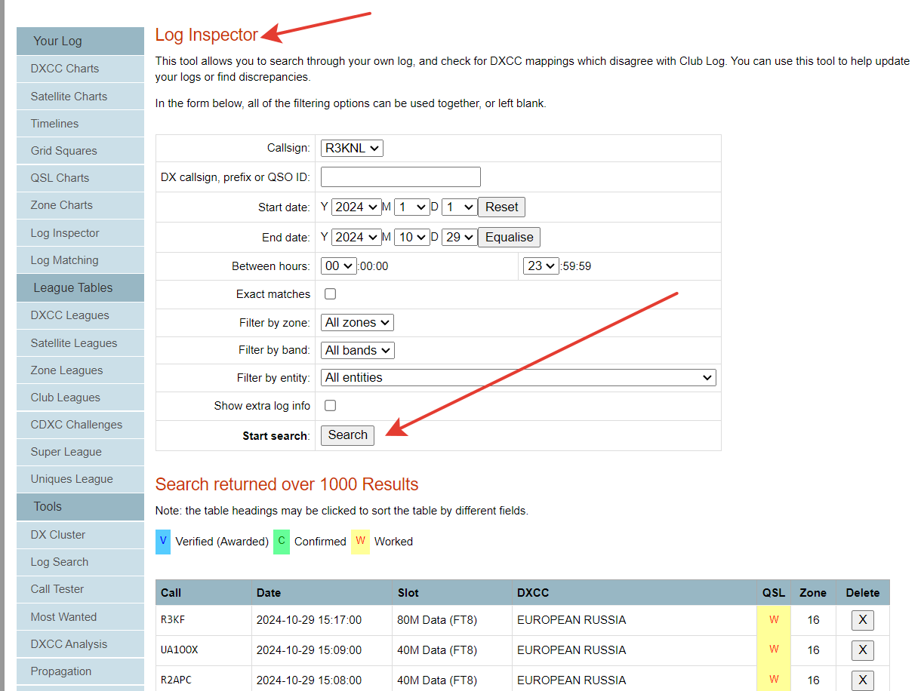Click the Search button
Viewport: 924px width, 691px height.
pos(347,435)
